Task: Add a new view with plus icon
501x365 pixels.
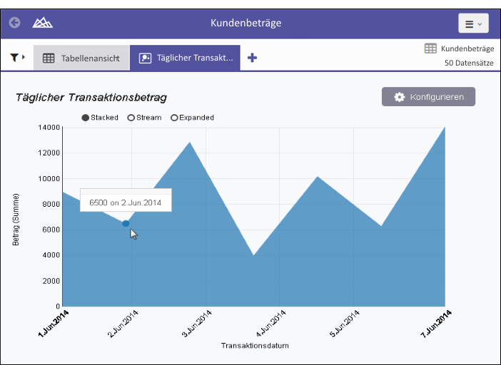Action: point(252,58)
